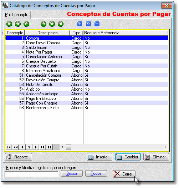Click blue triangle change record icon
179x188 pixels.
click(x=88, y=24)
